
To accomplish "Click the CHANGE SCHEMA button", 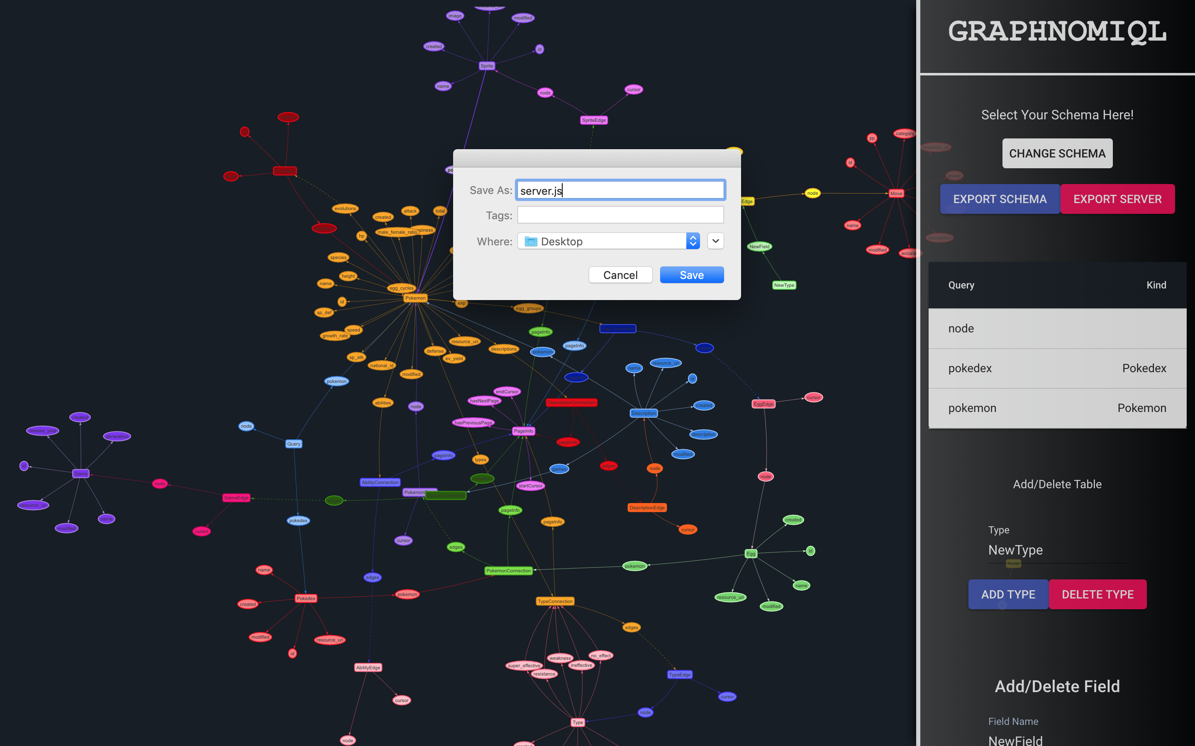I will (x=1056, y=153).
